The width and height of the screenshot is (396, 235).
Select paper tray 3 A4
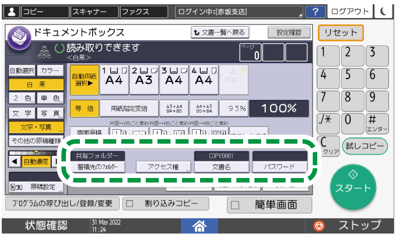(174, 80)
